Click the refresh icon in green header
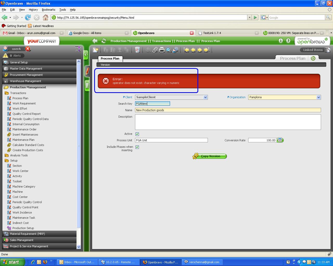Image resolution: width=333 pixels, height=266 pixels. pos(104,41)
